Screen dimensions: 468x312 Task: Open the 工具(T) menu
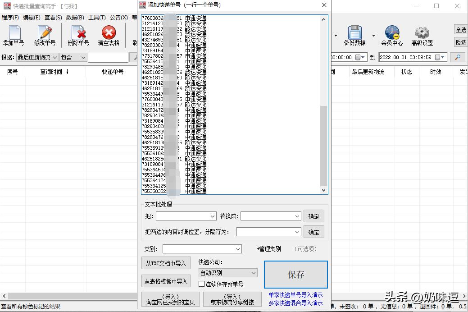96,17
